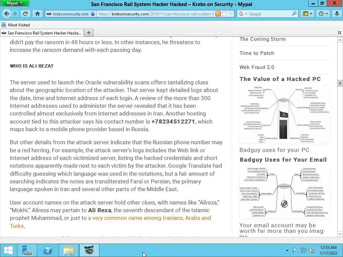Screen dimensions: 343x257
Task: Launch PowerShell from the taskbar
Action: point(48,250)
